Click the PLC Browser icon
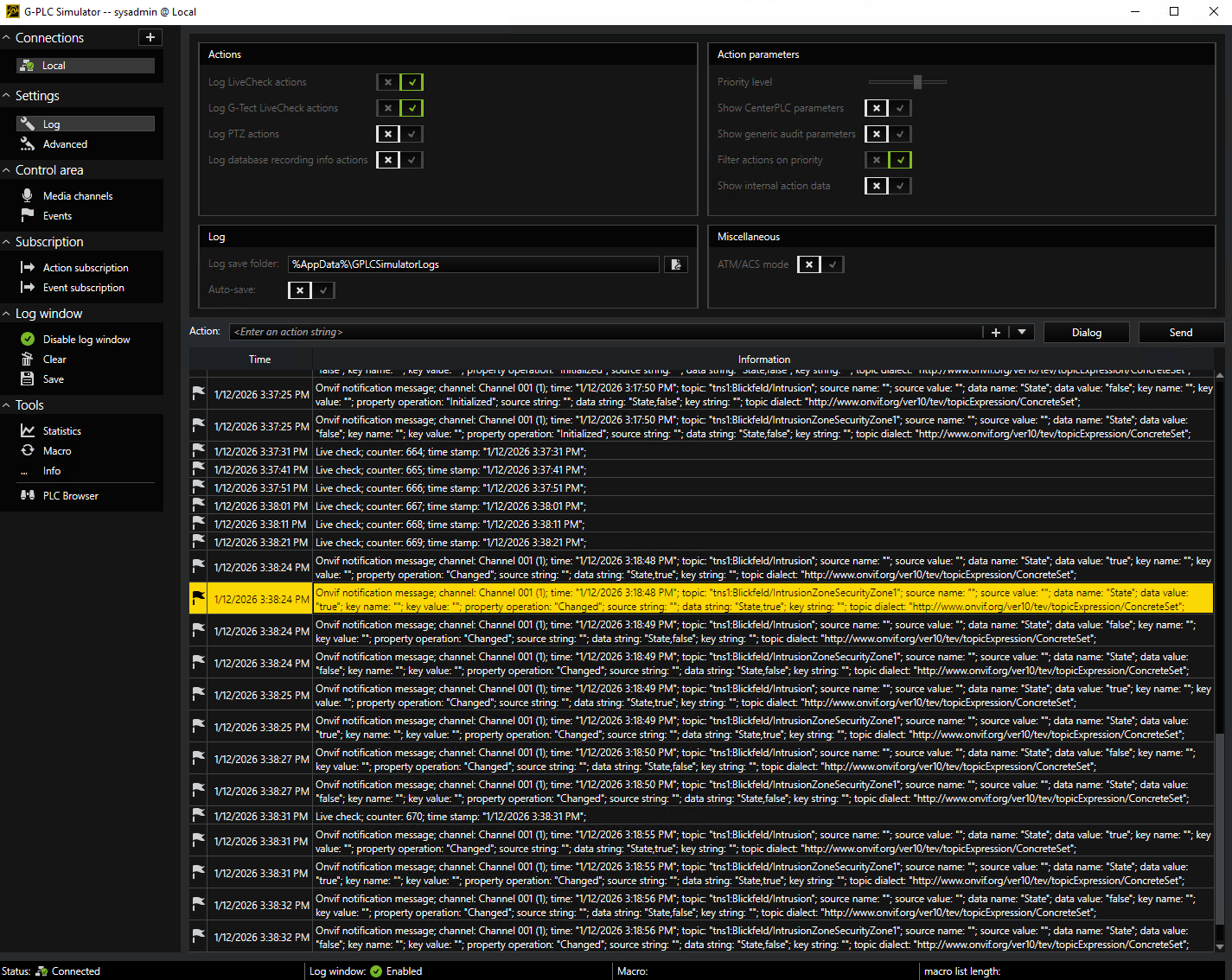Viewport: 1232px width, 980px height. (28, 496)
